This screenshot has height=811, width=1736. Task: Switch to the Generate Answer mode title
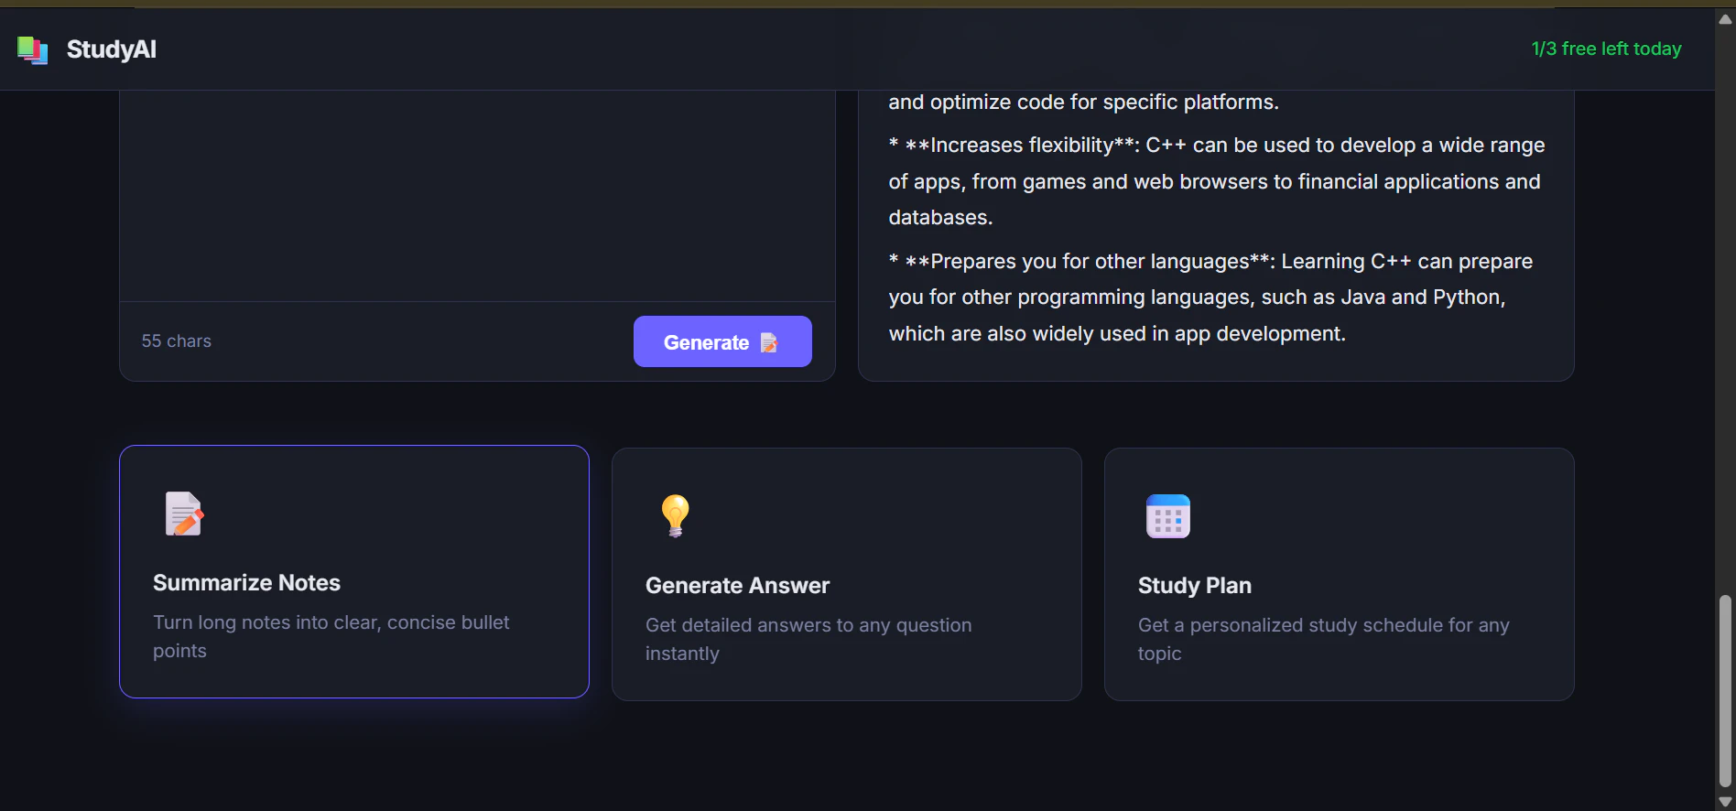(x=737, y=586)
